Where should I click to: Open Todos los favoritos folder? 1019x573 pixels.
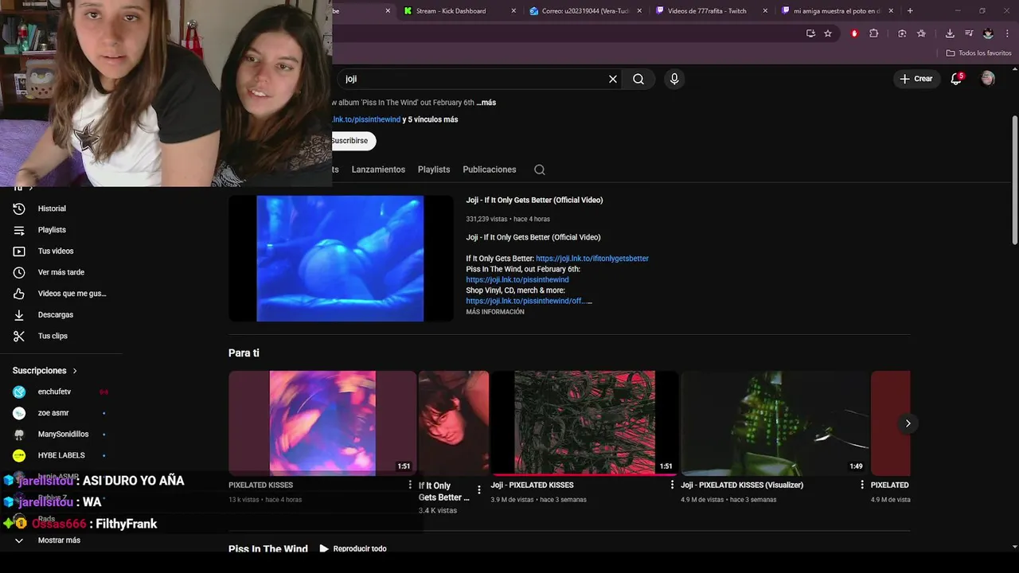click(x=978, y=53)
